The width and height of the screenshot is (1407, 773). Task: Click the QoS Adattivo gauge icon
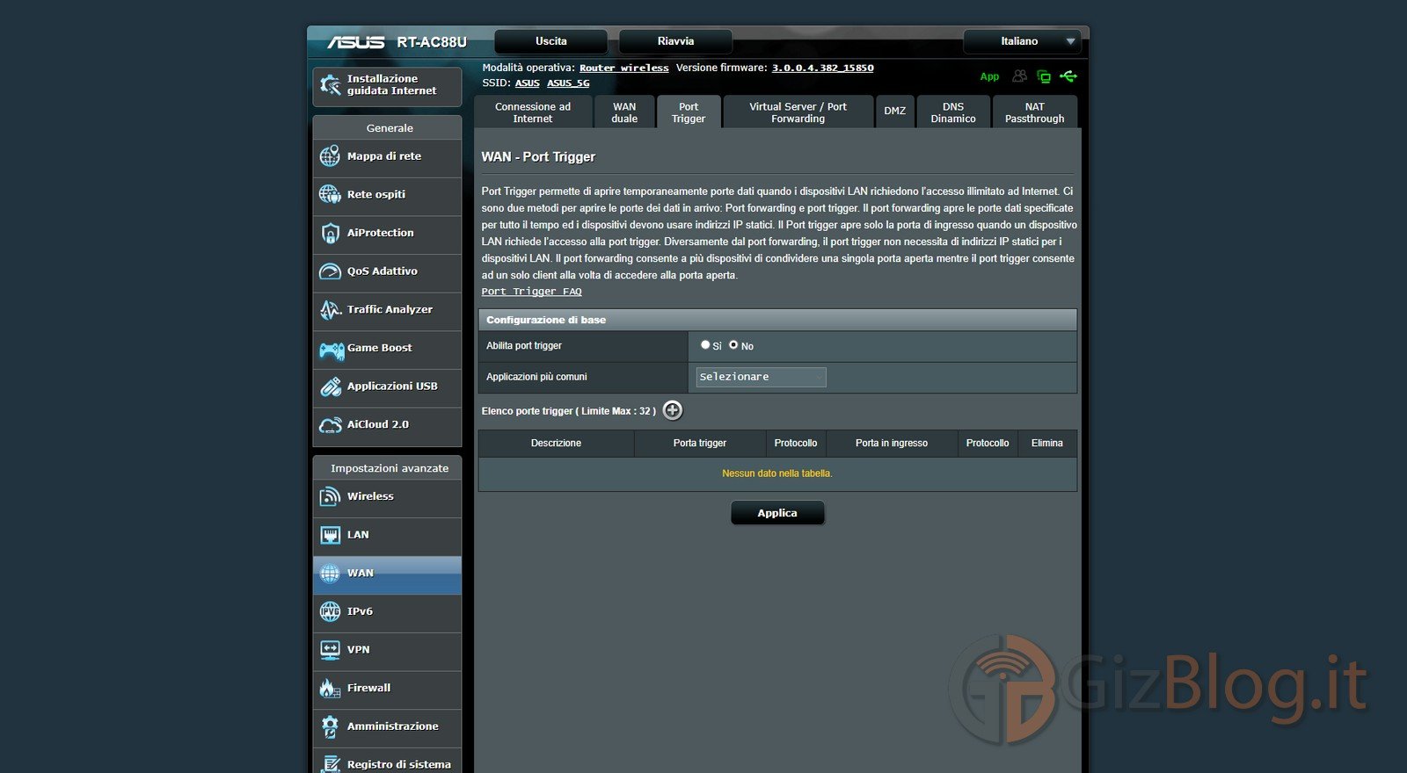click(x=330, y=271)
